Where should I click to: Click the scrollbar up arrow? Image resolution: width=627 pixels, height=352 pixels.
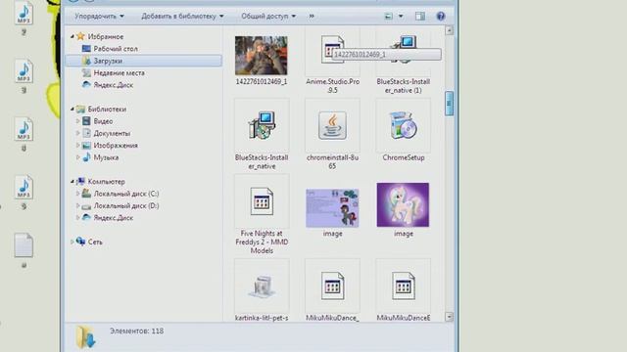click(x=449, y=30)
